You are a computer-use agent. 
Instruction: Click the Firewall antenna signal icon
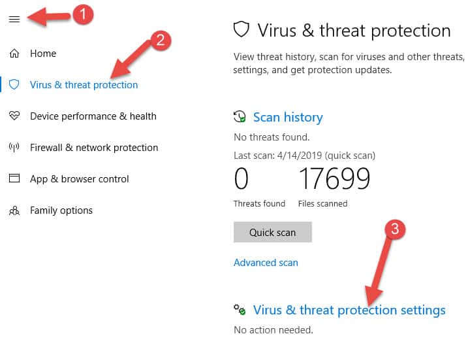click(x=14, y=147)
